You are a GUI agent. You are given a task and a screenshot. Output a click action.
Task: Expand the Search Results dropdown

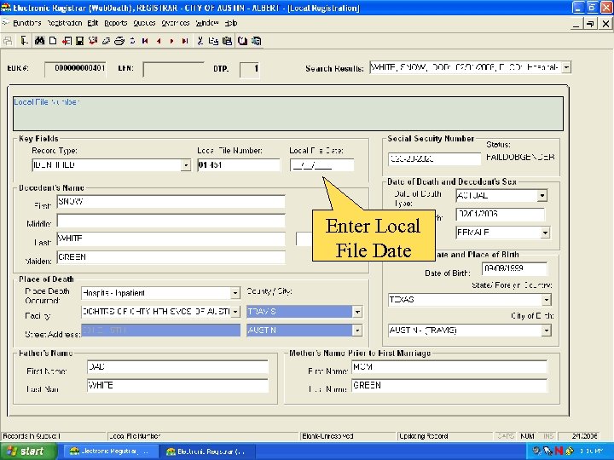point(566,67)
